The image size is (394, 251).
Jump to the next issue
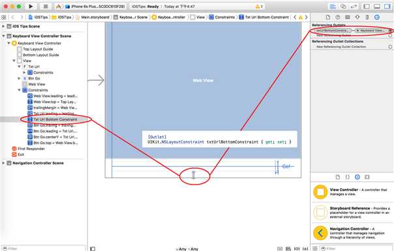pos(307,17)
